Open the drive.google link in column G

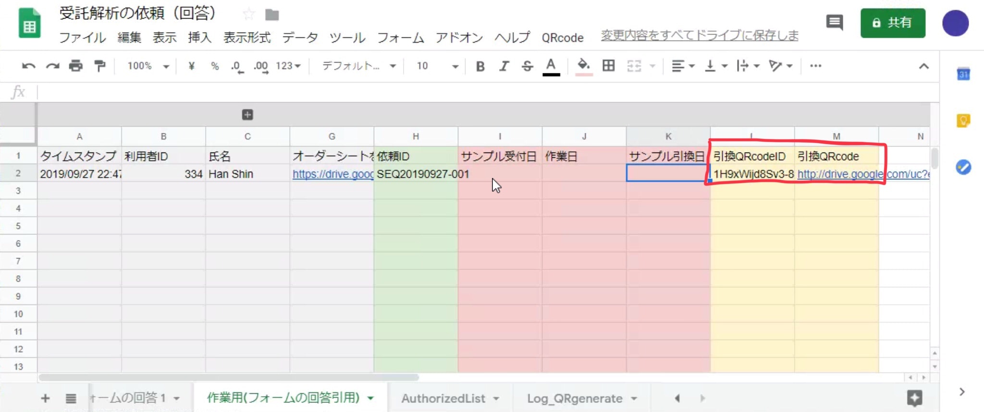pyautogui.click(x=332, y=174)
